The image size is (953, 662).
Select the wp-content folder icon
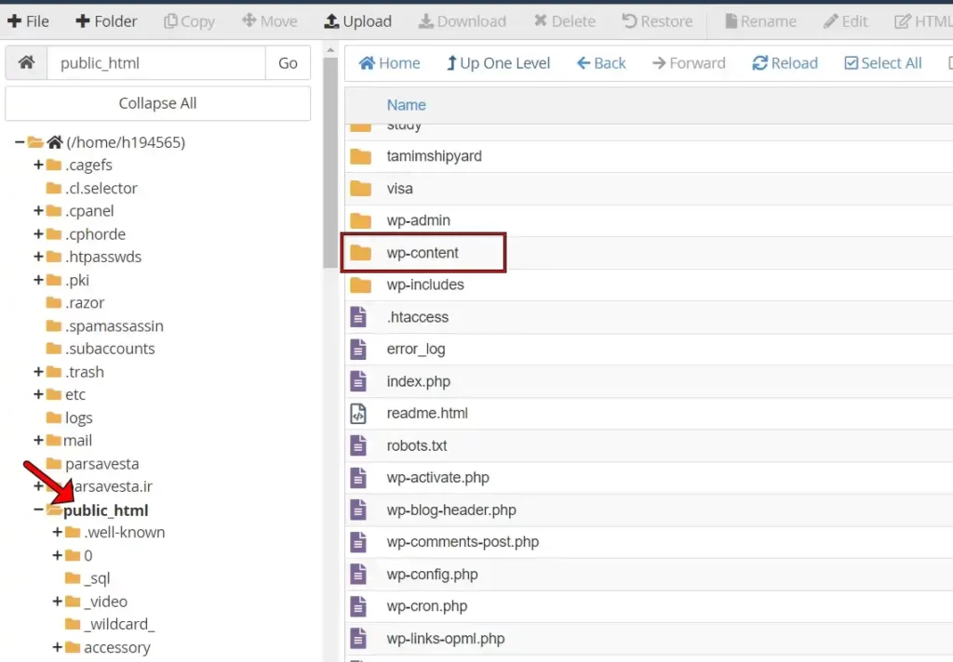click(x=360, y=252)
